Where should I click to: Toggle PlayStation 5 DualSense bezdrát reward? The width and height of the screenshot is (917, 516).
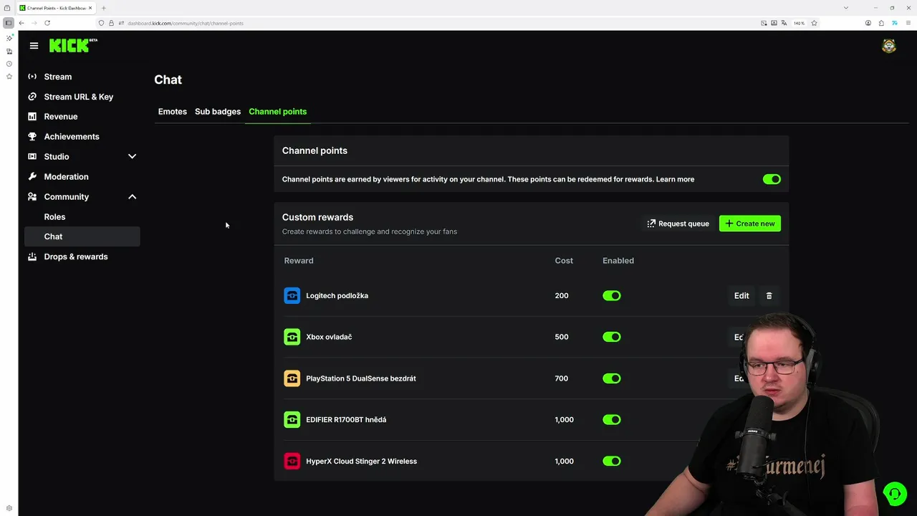pos(612,378)
